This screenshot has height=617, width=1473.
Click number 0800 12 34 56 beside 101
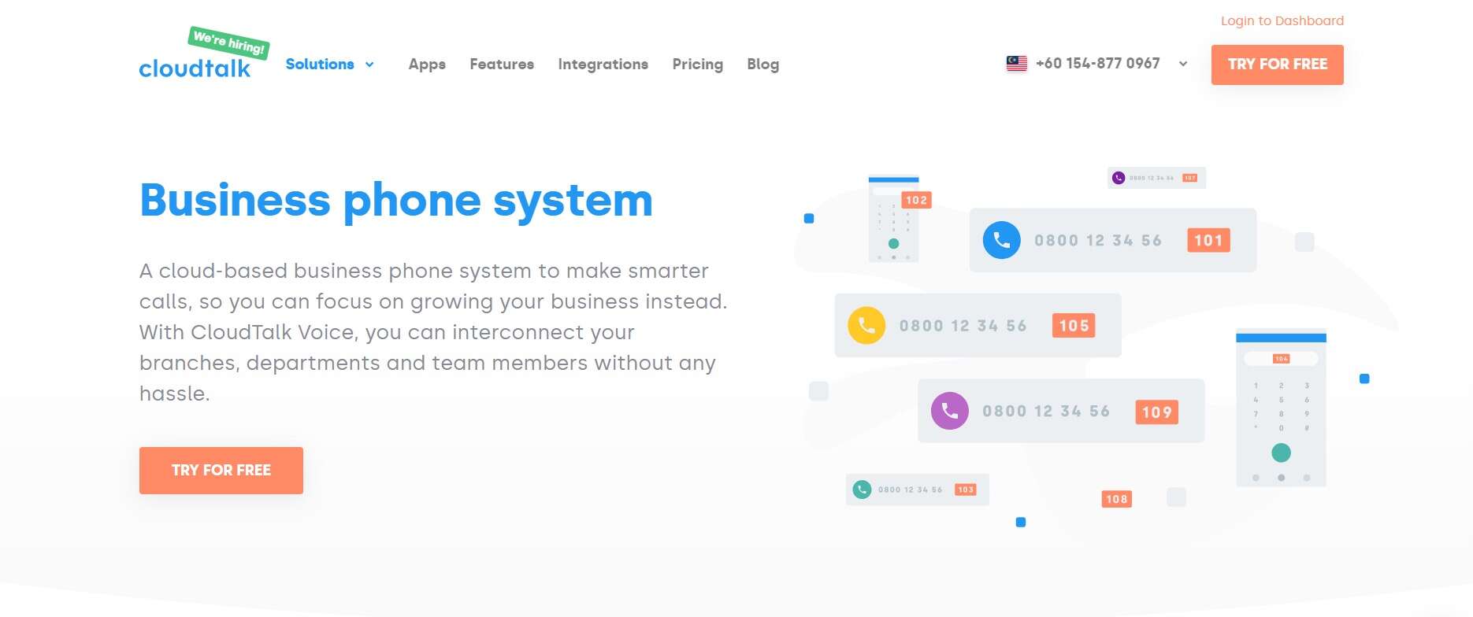[x=1098, y=241]
